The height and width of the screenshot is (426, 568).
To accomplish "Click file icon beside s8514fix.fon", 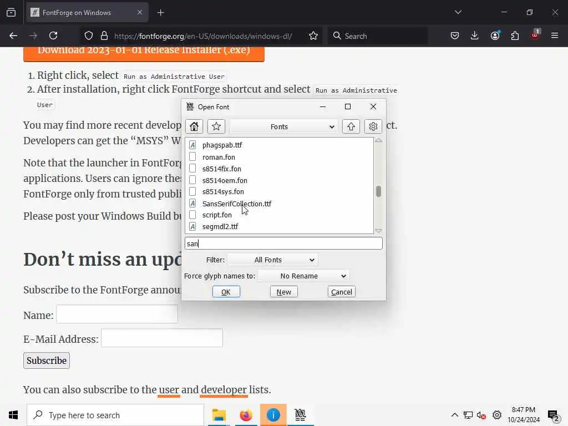I will [x=192, y=169].
